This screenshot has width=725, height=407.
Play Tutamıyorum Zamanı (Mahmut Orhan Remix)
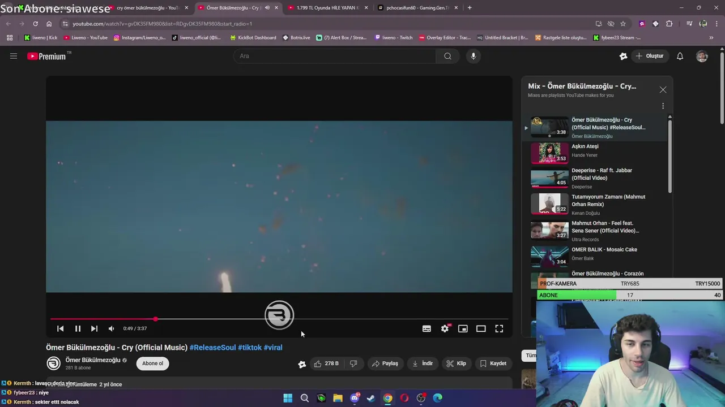[x=595, y=205]
